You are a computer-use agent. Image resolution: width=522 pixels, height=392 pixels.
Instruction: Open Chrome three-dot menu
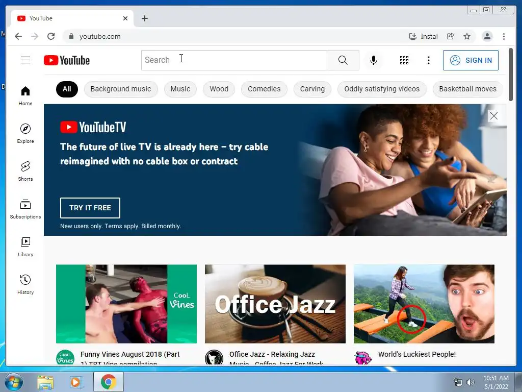tap(504, 36)
